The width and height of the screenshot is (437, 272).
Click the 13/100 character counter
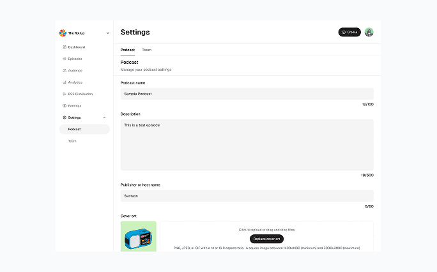(368, 105)
